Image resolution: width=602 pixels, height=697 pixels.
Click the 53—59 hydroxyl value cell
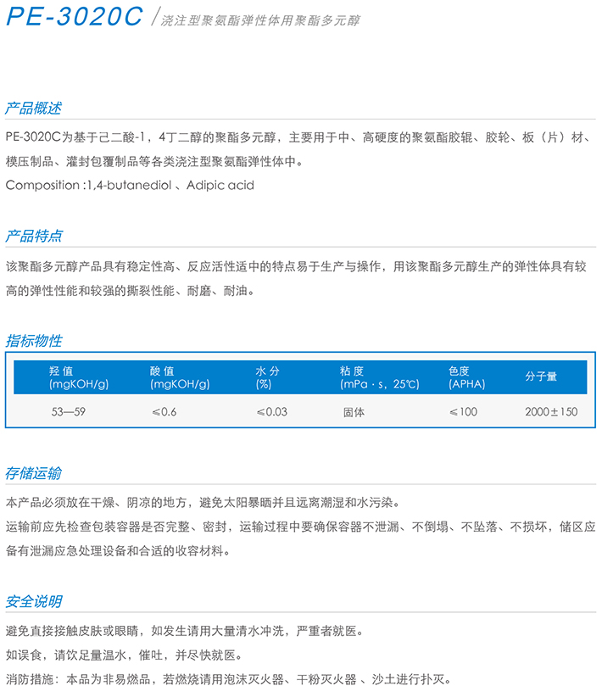[x=68, y=412]
